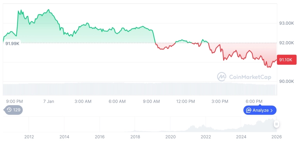Click the Analyze button's chart icon

click(x=249, y=110)
